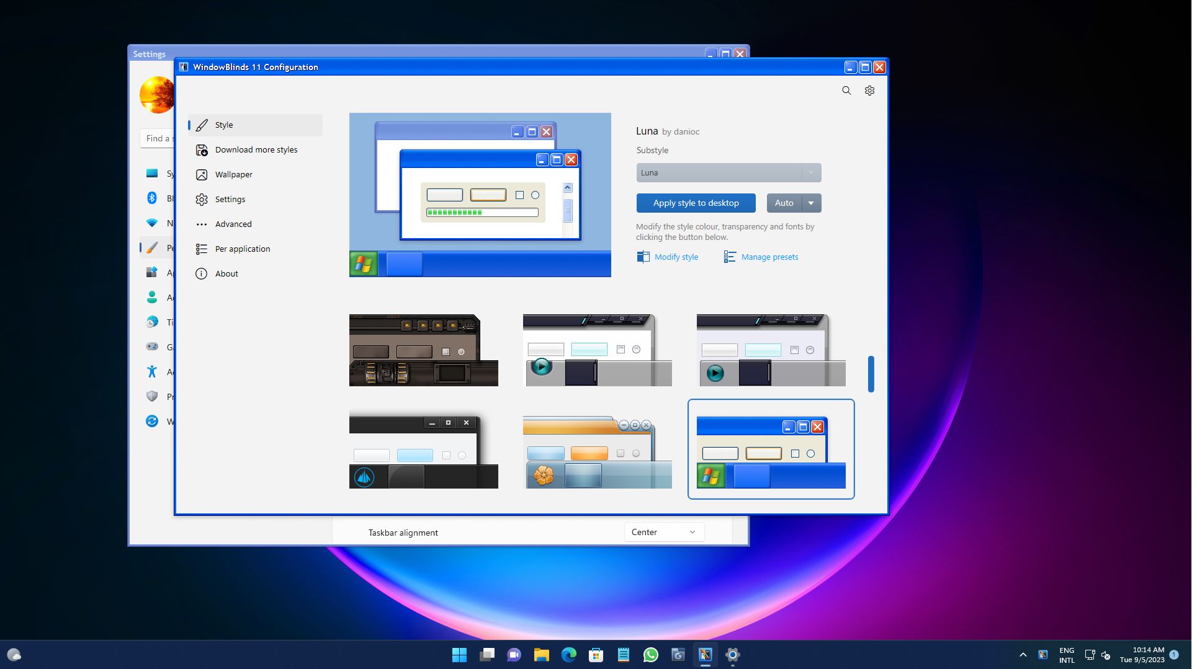Click the Personalization pencil icon in Settings
This screenshot has width=1192, height=669.
(152, 248)
